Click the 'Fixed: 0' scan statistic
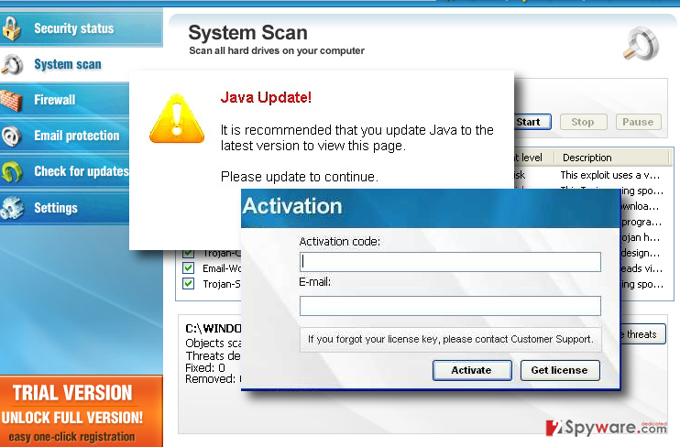 tap(205, 367)
